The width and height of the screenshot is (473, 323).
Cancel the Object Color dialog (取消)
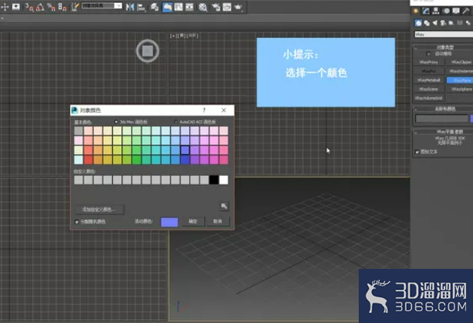218,222
